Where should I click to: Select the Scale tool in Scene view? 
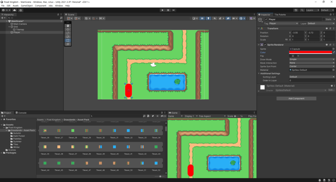(68, 37)
